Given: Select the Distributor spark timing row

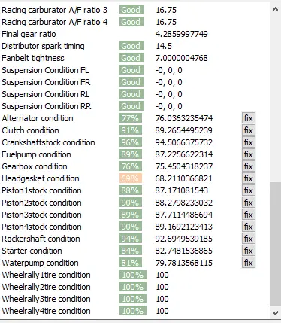Looking at the screenshot, I should point(135,46).
